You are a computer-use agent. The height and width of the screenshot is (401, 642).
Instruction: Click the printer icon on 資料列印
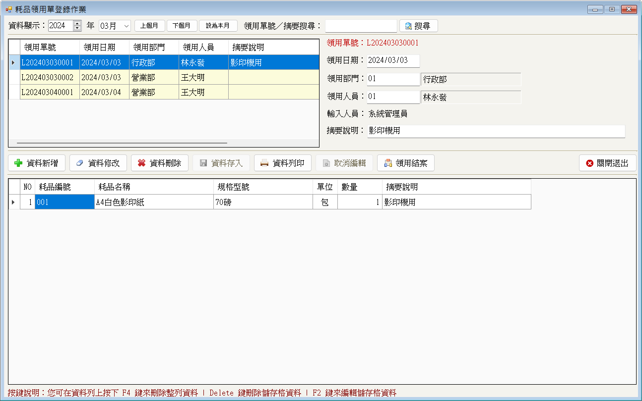point(264,163)
